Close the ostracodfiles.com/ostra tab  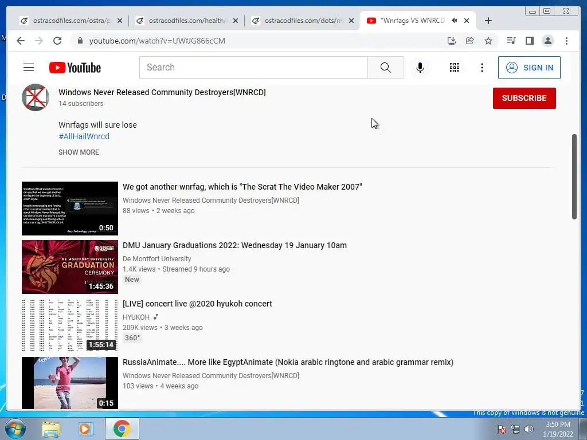[x=119, y=21]
